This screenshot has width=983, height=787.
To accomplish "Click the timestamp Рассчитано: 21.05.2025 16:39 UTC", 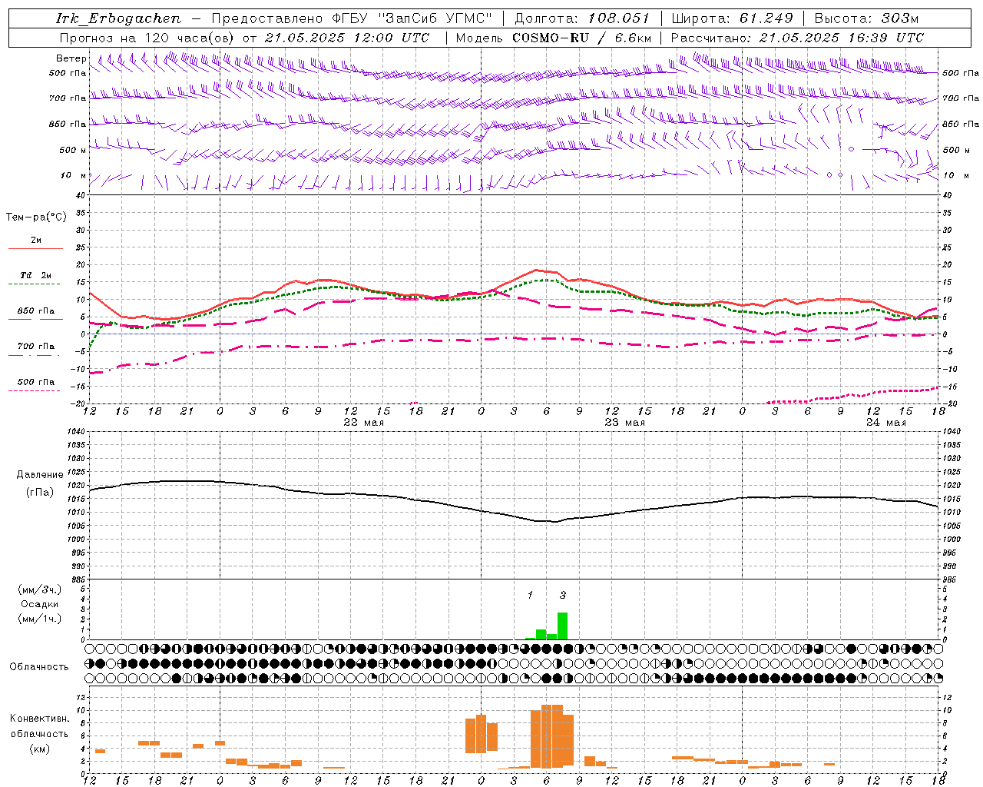I will [797, 38].
